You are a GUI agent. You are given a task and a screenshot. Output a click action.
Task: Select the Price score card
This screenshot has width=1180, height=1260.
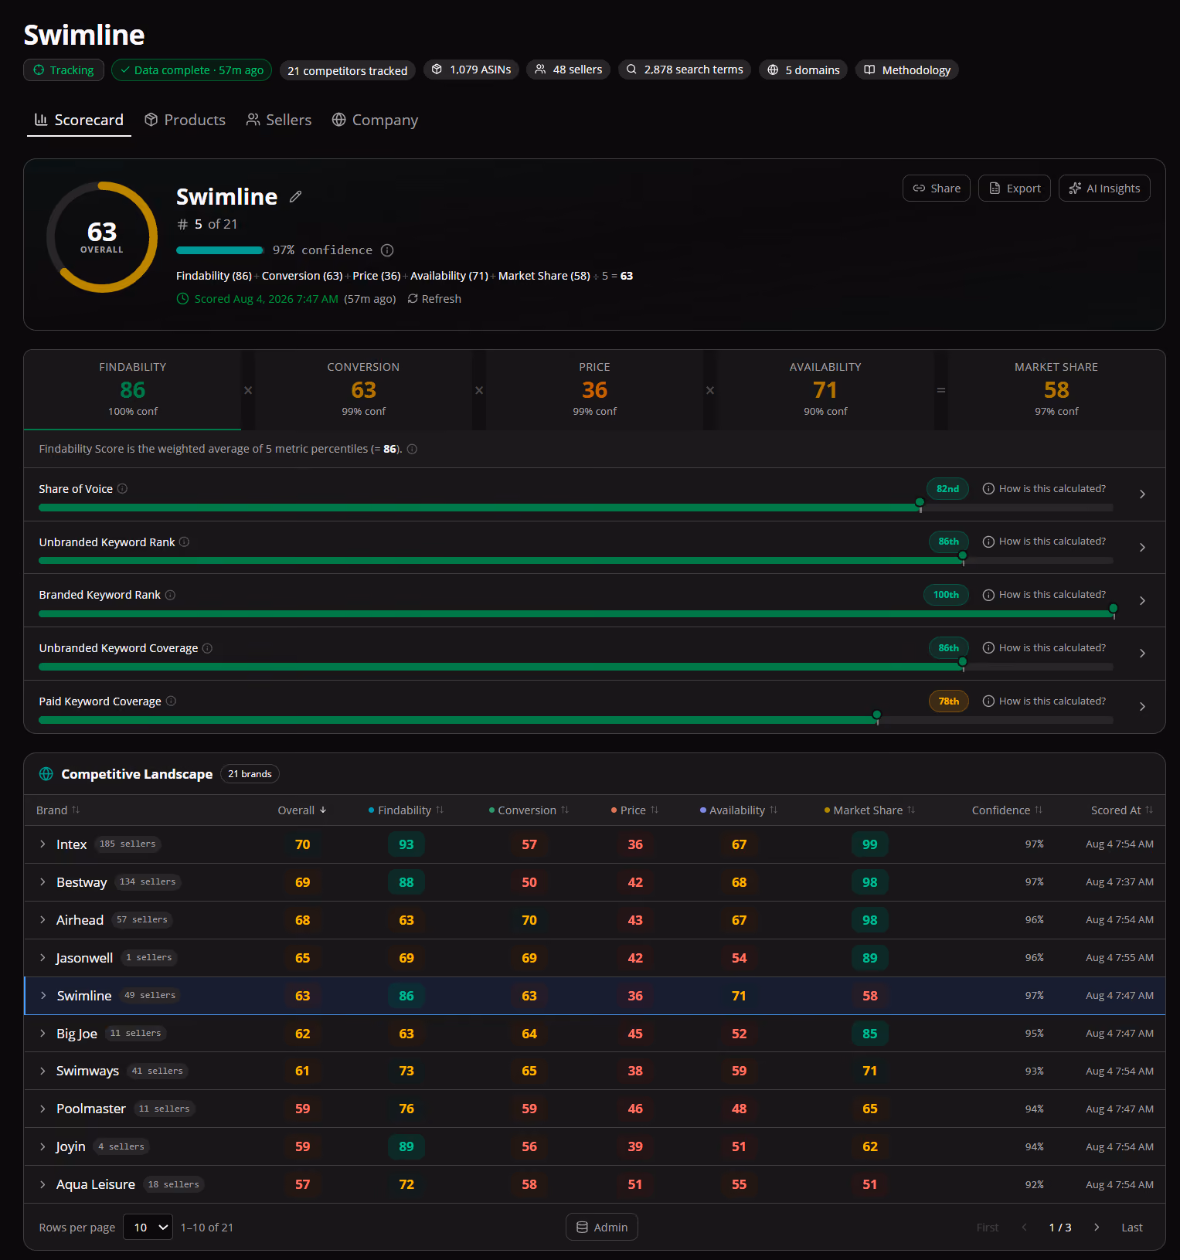(x=594, y=389)
